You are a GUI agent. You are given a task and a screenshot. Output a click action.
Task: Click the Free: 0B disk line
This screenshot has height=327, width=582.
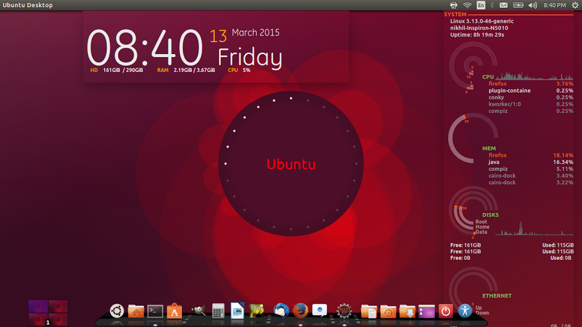[x=460, y=258]
